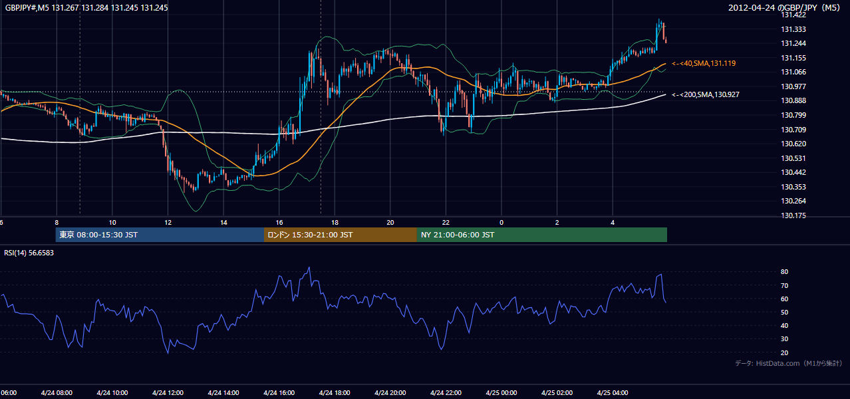Image resolution: width=850 pixels, height=399 pixels.
Task: Click the 131.333 price axis label
Action: [x=793, y=29]
